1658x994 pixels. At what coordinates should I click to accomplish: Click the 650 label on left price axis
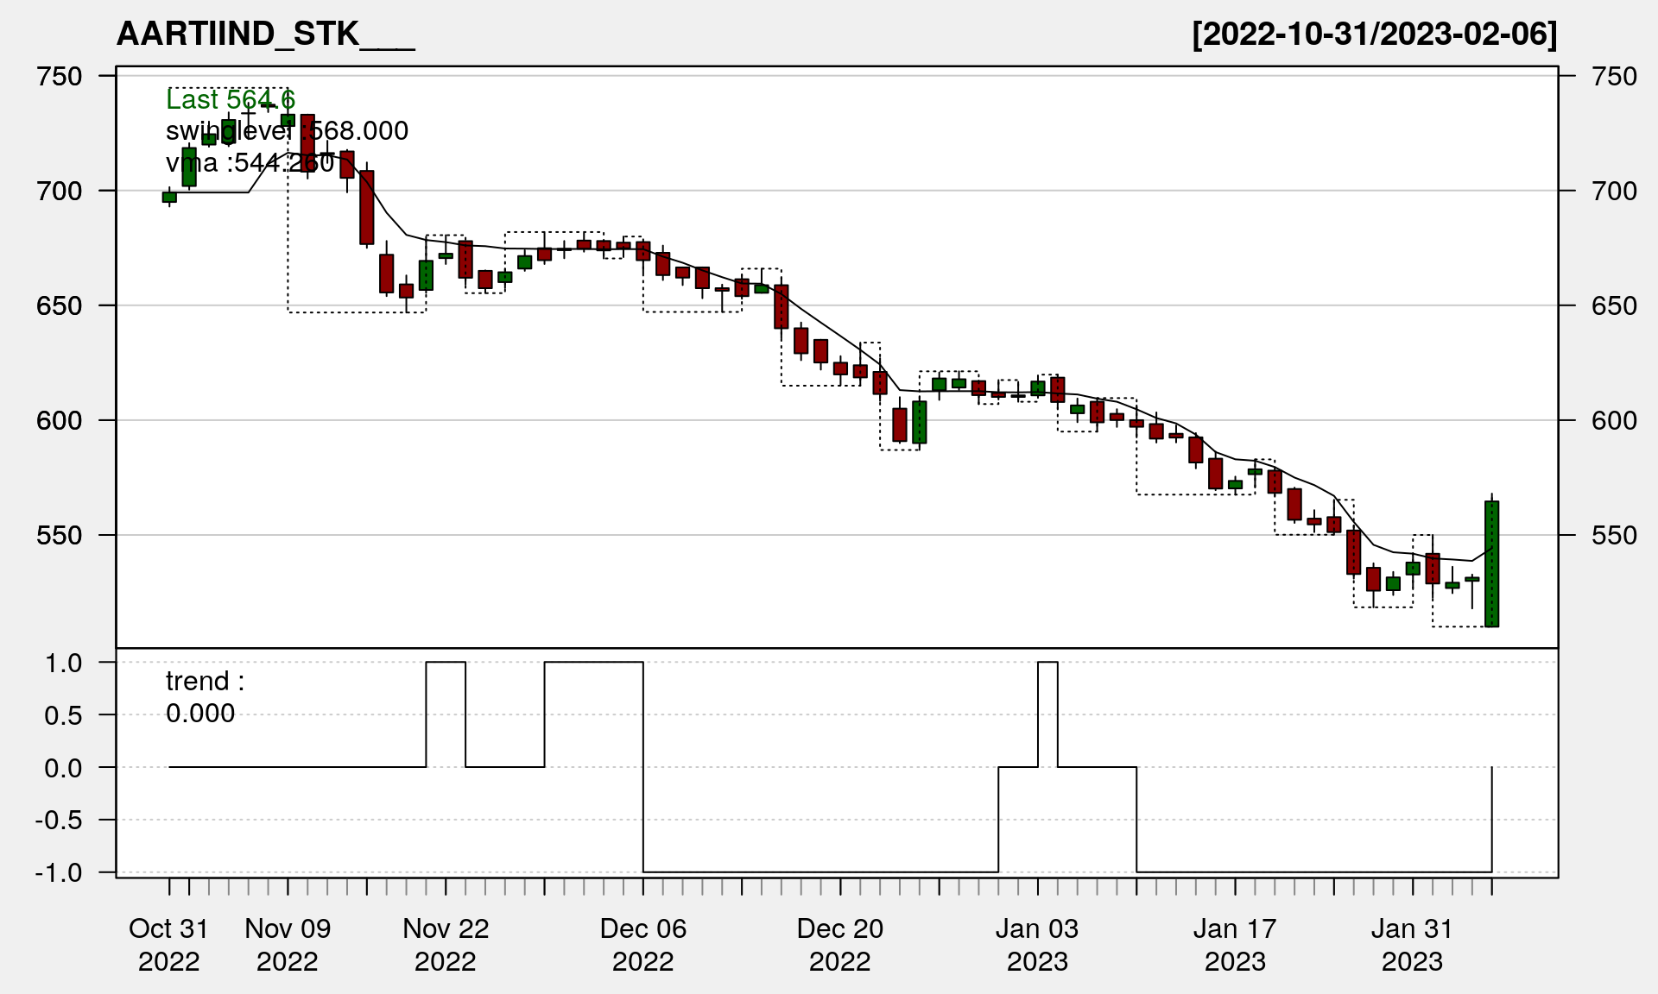coord(60,306)
